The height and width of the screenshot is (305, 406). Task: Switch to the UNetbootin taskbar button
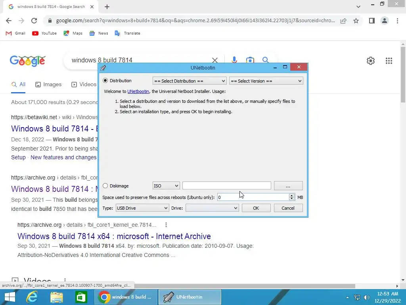click(x=190, y=297)
